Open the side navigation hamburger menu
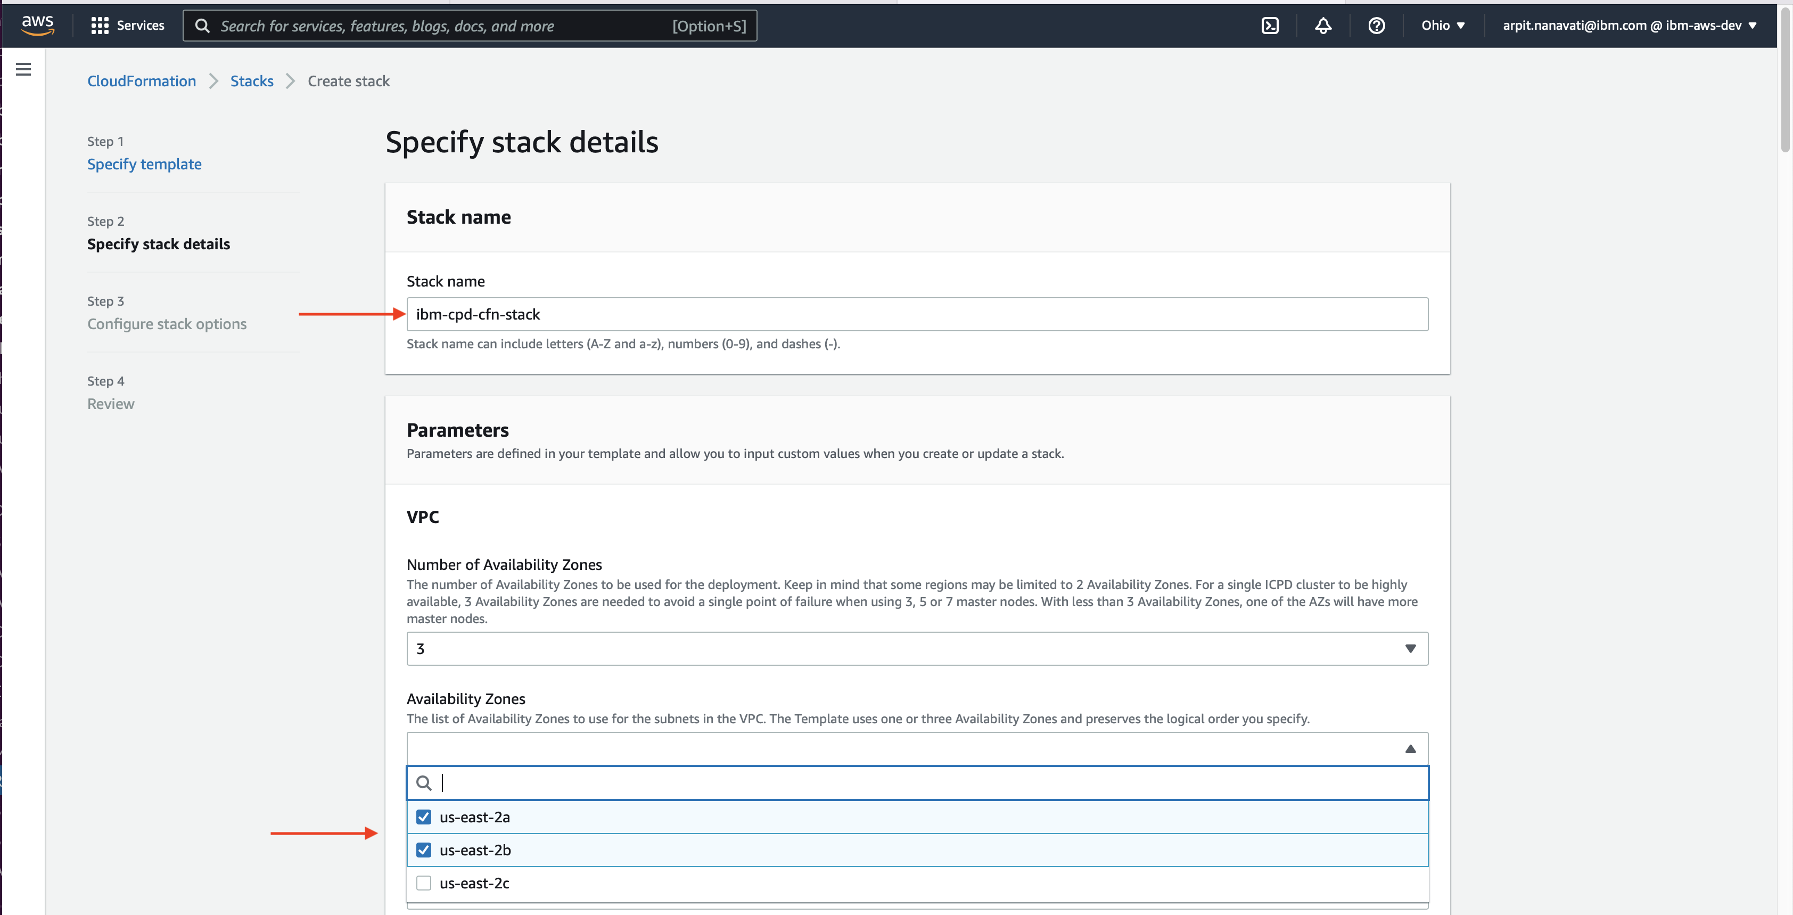The image size is (1793, 915). coord(23,69)
